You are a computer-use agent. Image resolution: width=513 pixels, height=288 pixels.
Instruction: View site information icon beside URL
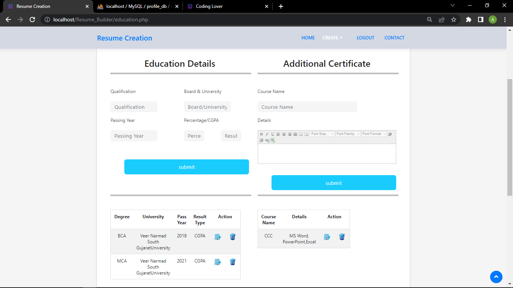coord(47,19)
